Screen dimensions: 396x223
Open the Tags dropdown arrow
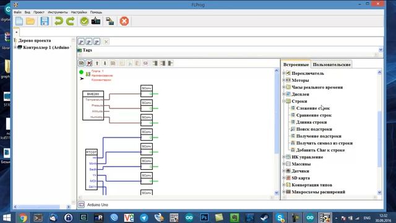click(381, 50)
